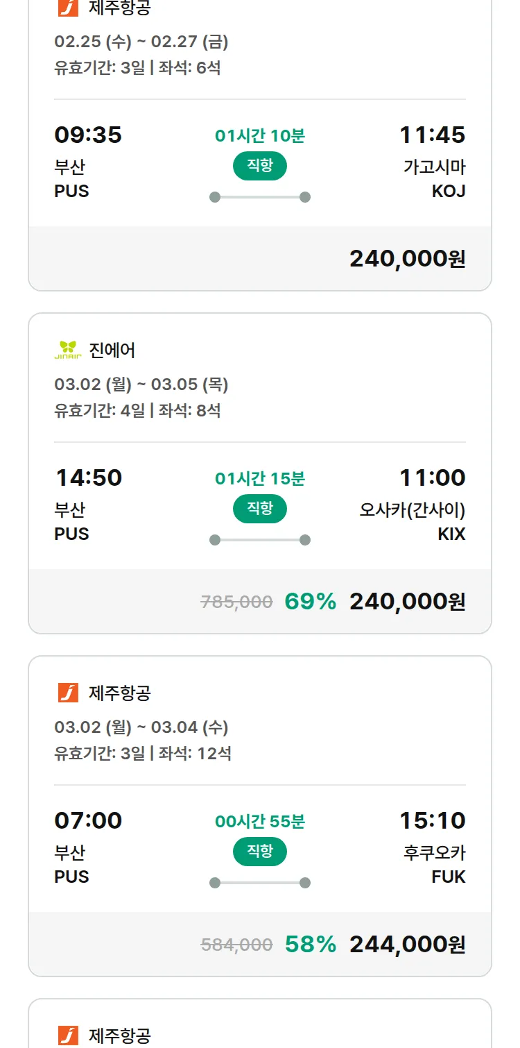Screen dimensions: 520x1048
Task: Select the 240,000원 Osaka discounted fare
Action: [407, 601]
